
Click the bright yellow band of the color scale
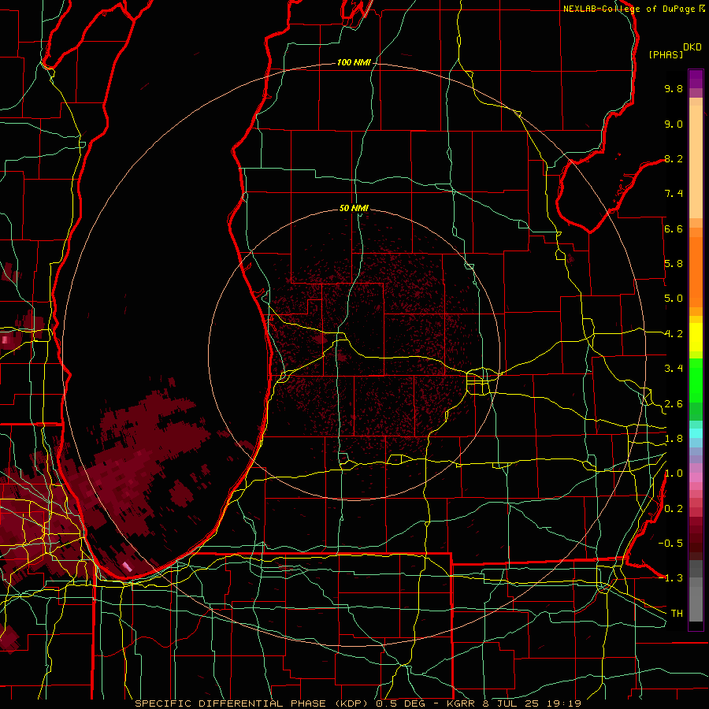pyautogui.click(x=696, y=337)
